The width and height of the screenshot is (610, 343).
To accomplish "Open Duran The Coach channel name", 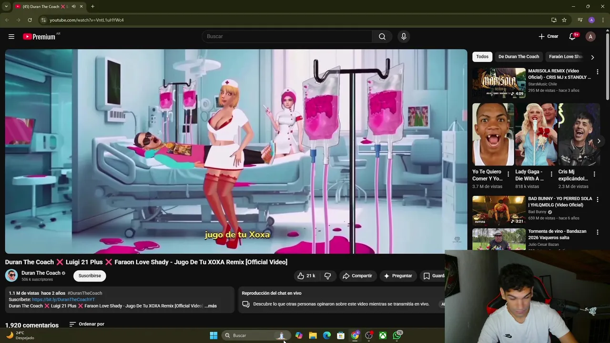I will point(41,273).
